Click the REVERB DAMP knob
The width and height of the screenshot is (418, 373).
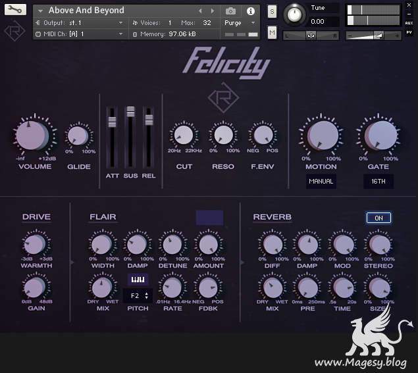tap(307, 245)
